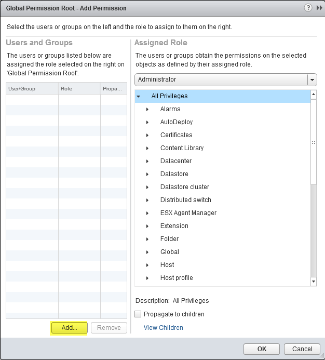This screenshot has width=325, height=360.
Task: Click the Add... button
Action: (69, 328)
